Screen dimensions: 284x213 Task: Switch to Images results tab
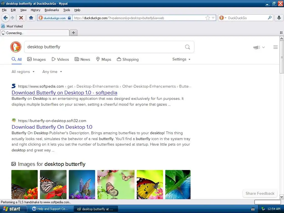(36, 59)
